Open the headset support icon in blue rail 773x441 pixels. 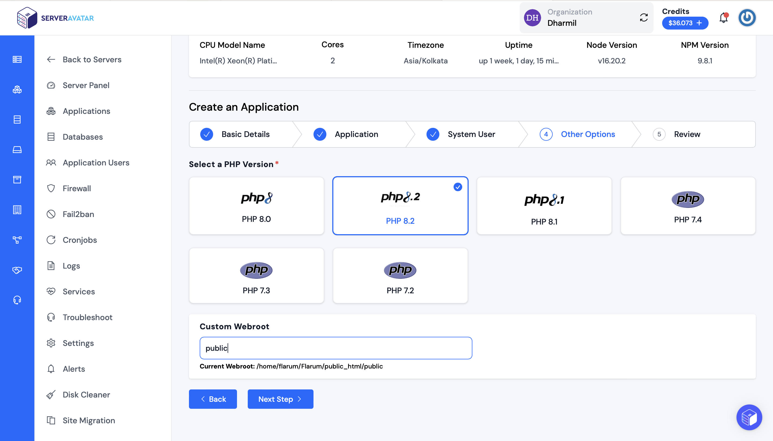[x=17, y=300]
